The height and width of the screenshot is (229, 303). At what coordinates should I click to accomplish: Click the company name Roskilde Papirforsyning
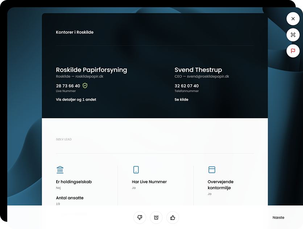[91, 70]
